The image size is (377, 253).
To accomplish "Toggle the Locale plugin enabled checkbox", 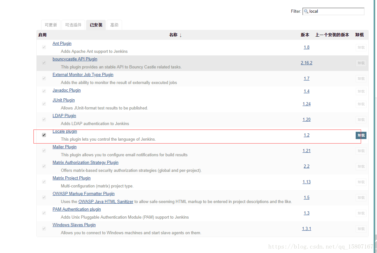I will point(44,135).
